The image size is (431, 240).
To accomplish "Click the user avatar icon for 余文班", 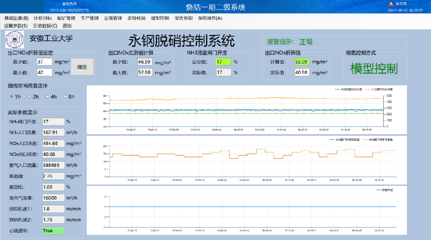I will tap(392, 3).
